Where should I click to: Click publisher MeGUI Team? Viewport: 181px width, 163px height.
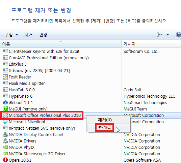point(135,109)
